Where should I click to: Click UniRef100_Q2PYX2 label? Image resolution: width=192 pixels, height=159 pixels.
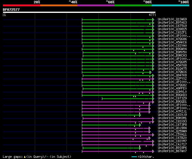tap(172, 79)
